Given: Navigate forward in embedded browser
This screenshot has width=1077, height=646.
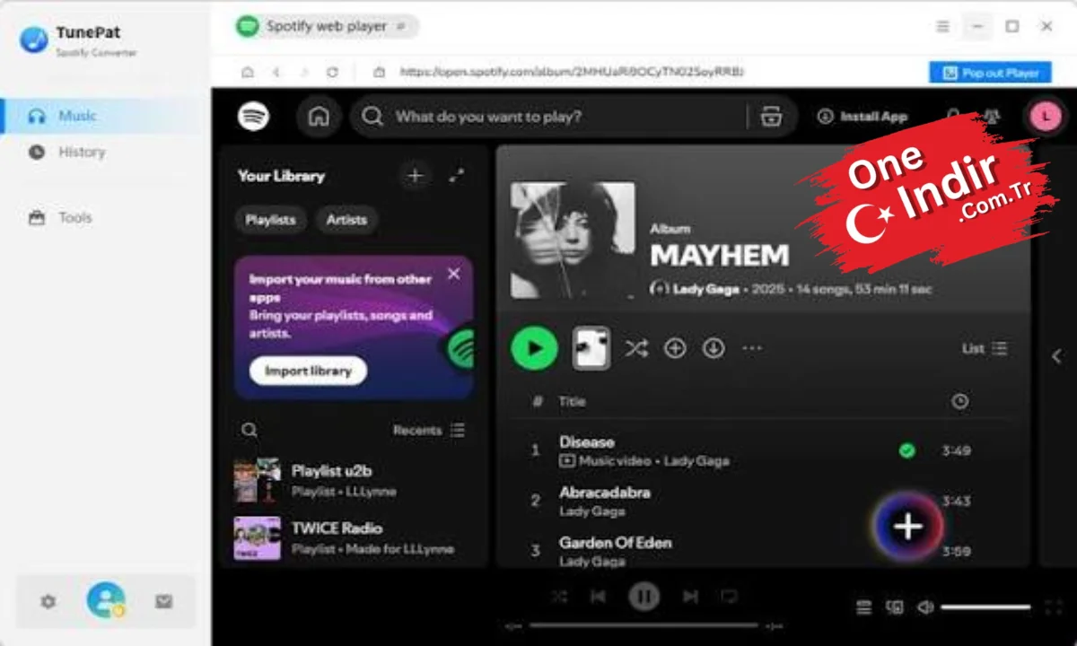Looking at the screenshot, I should point(304,73).
